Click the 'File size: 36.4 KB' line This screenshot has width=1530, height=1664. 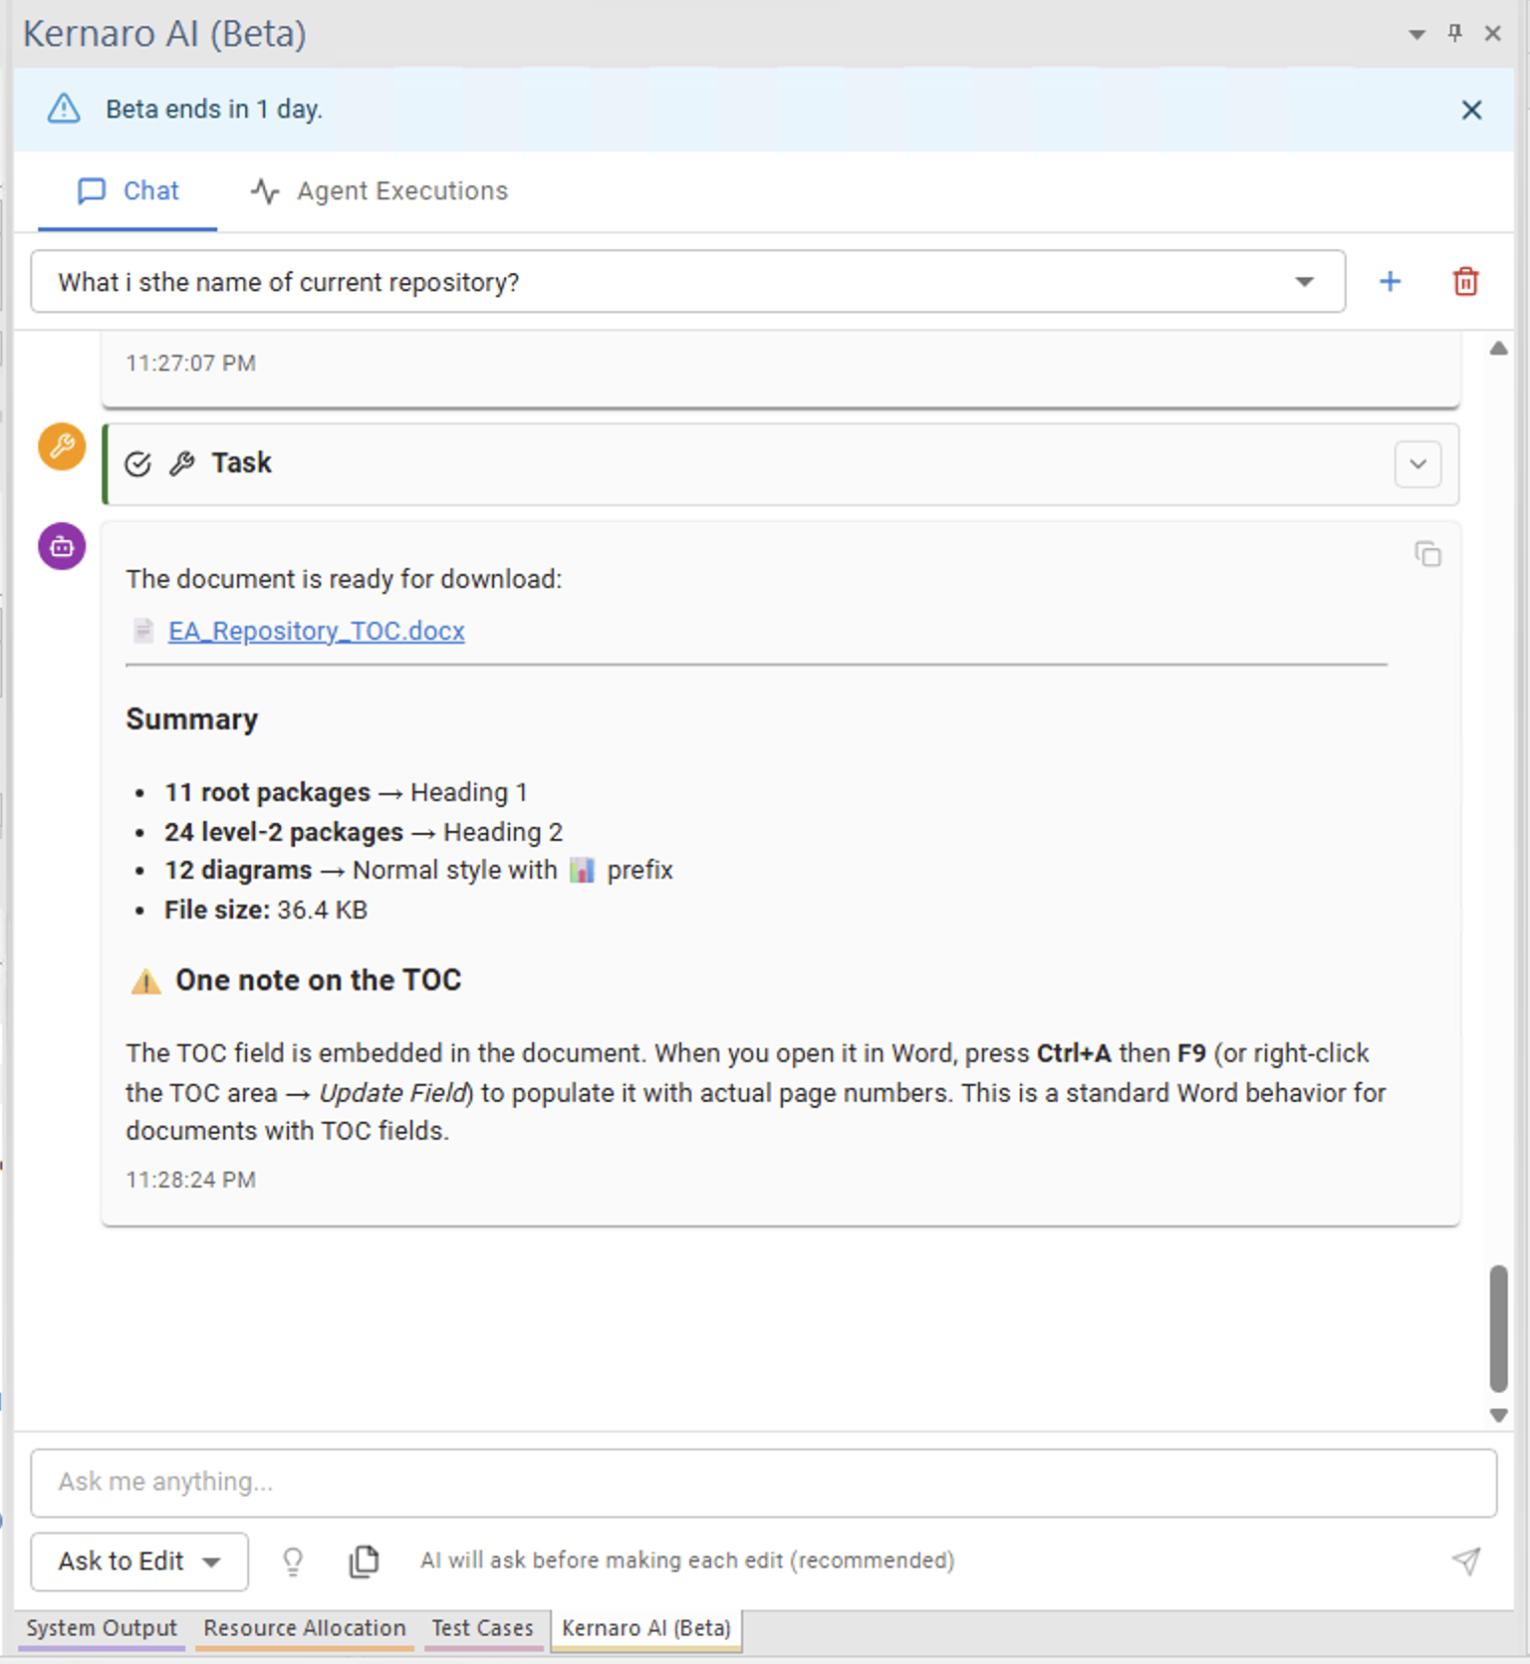(266, 911)
